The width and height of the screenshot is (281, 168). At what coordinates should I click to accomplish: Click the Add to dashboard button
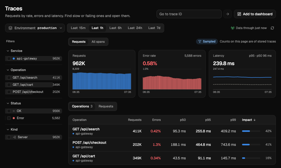click(x=255, y=14)
